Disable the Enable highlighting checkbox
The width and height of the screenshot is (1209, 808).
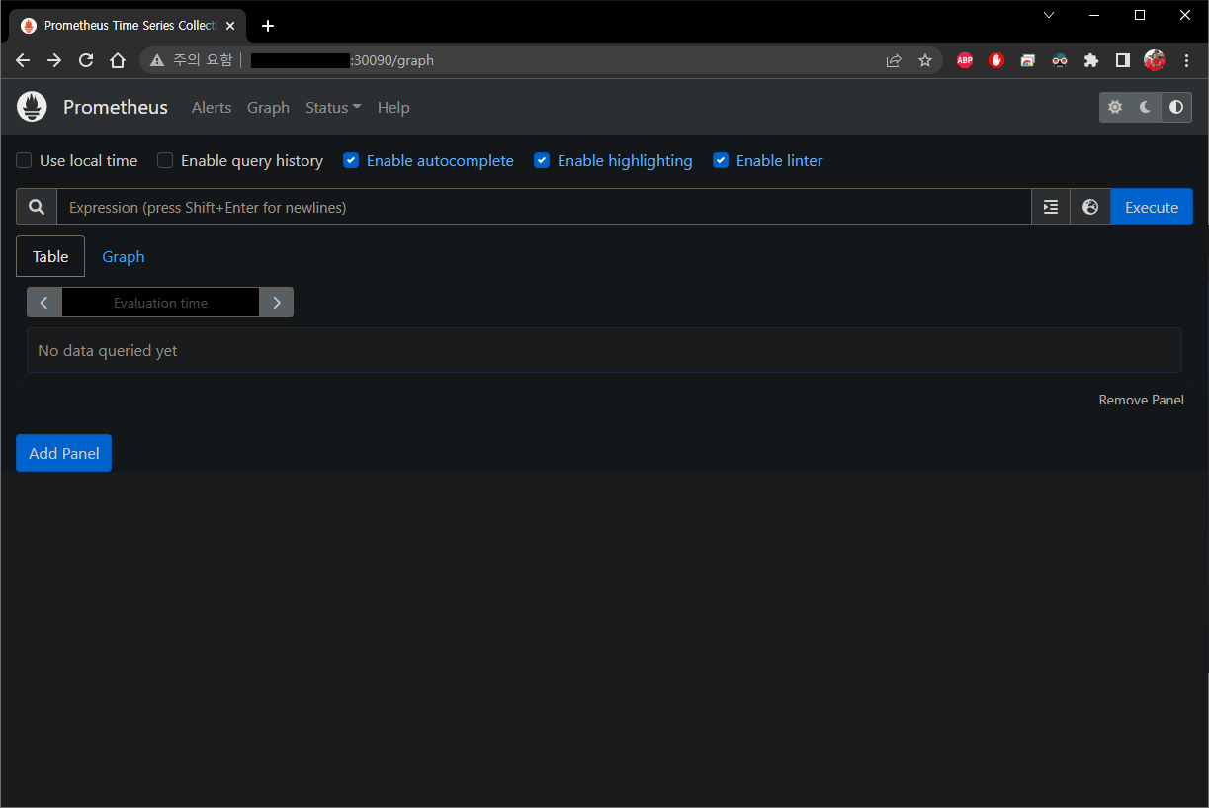coord(542,160)
